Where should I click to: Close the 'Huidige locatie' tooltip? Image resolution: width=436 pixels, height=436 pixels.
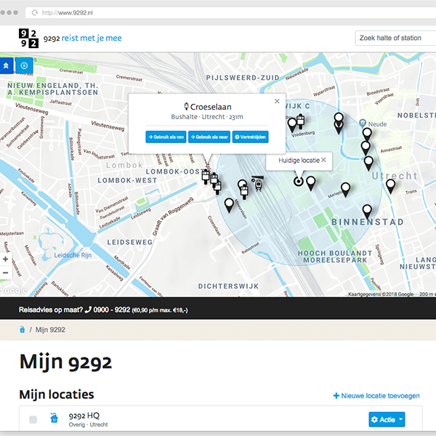(x=323, y=160)
